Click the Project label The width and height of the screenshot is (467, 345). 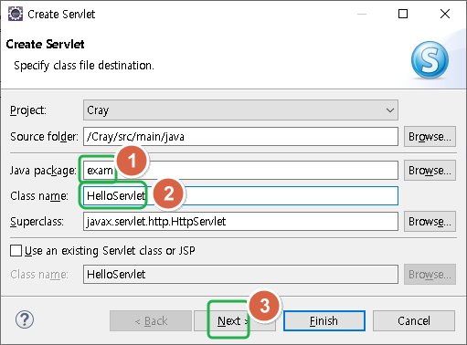click(x=28, y=110)
